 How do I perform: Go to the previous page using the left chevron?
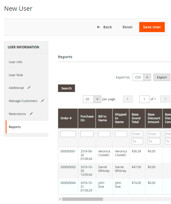click(128, 99)
